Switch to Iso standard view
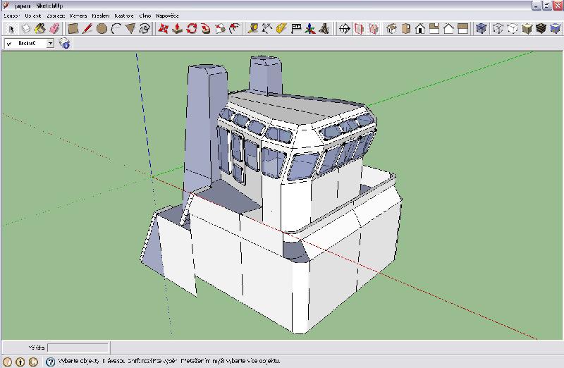The height and width of the screenshot is (368, 564). coord(393,29)
